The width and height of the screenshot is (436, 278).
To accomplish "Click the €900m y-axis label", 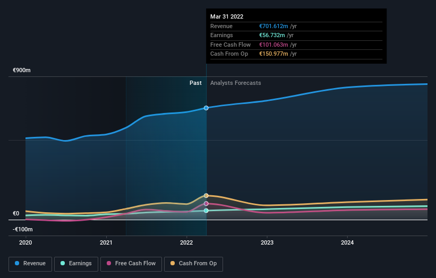I will (x=22, y=70).
